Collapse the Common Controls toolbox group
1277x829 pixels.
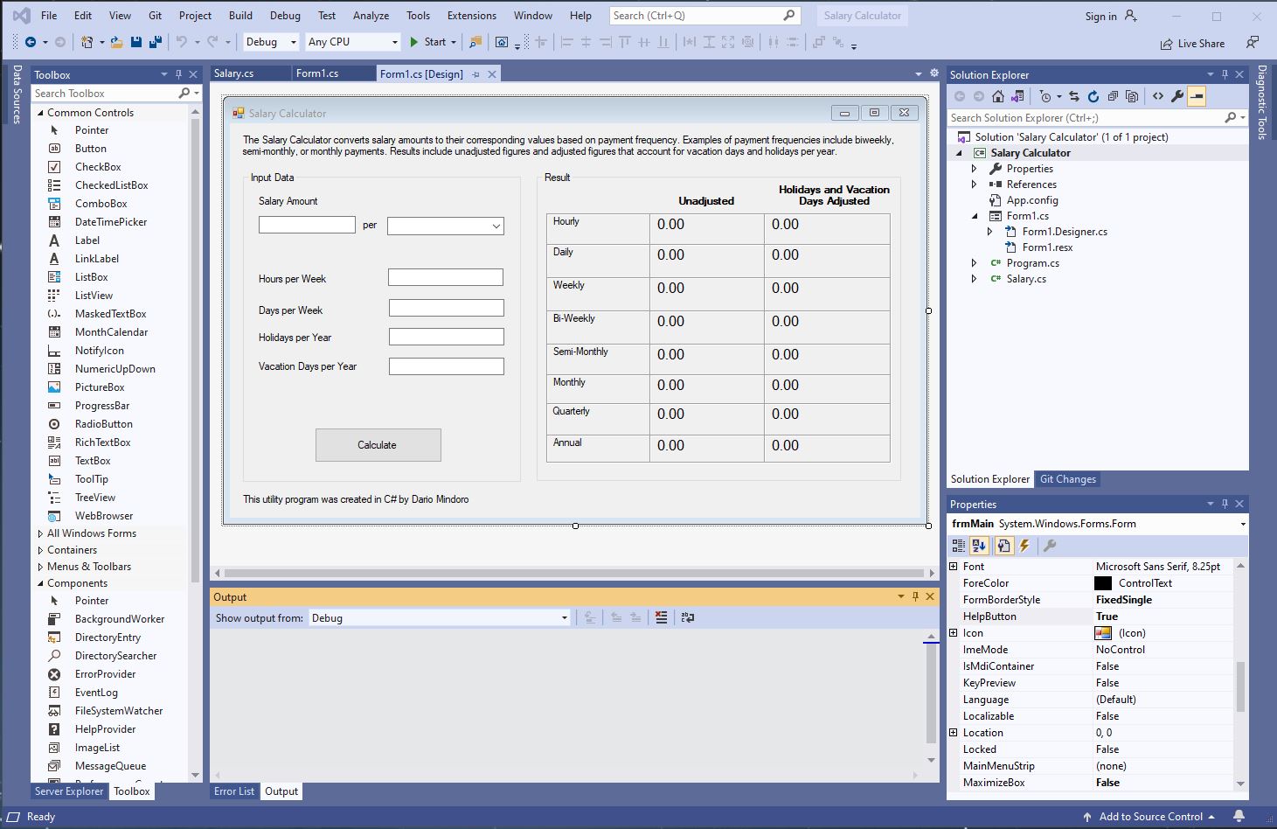click(x=40, y=112)
